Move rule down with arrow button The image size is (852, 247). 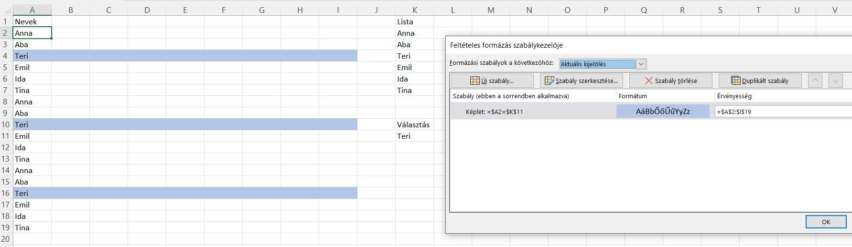pyautogui.click(x=836, y=81)
